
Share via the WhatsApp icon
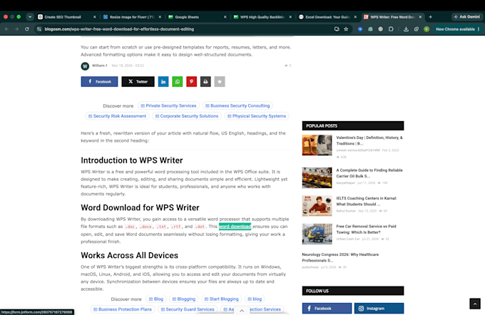[177, 82]
